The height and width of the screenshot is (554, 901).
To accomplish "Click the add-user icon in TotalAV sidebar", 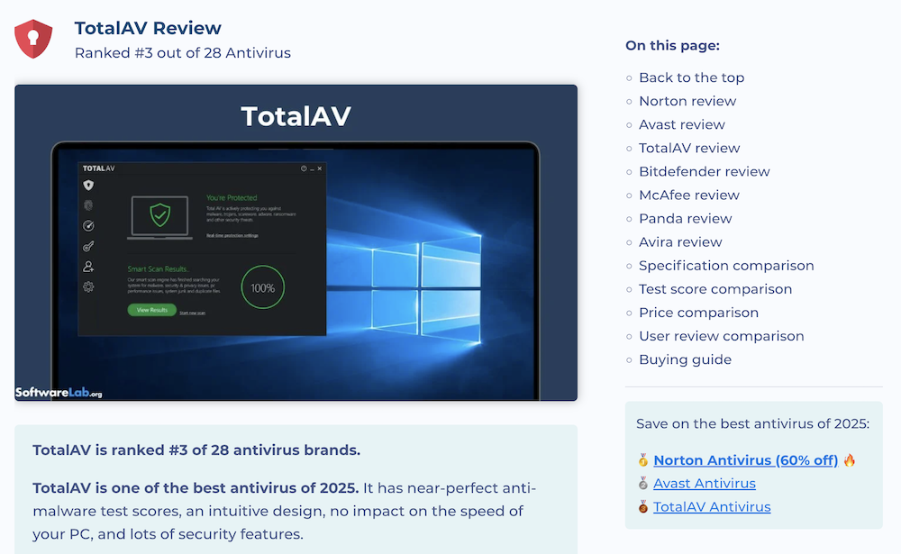I will 88,267.
